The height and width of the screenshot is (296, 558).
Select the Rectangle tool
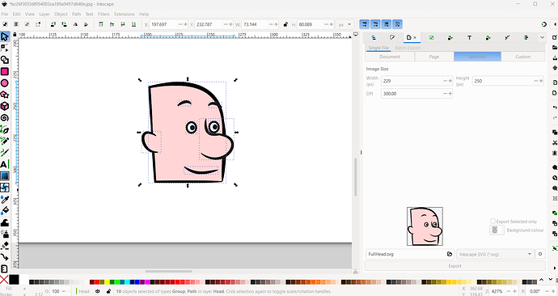tap(5, 71)
